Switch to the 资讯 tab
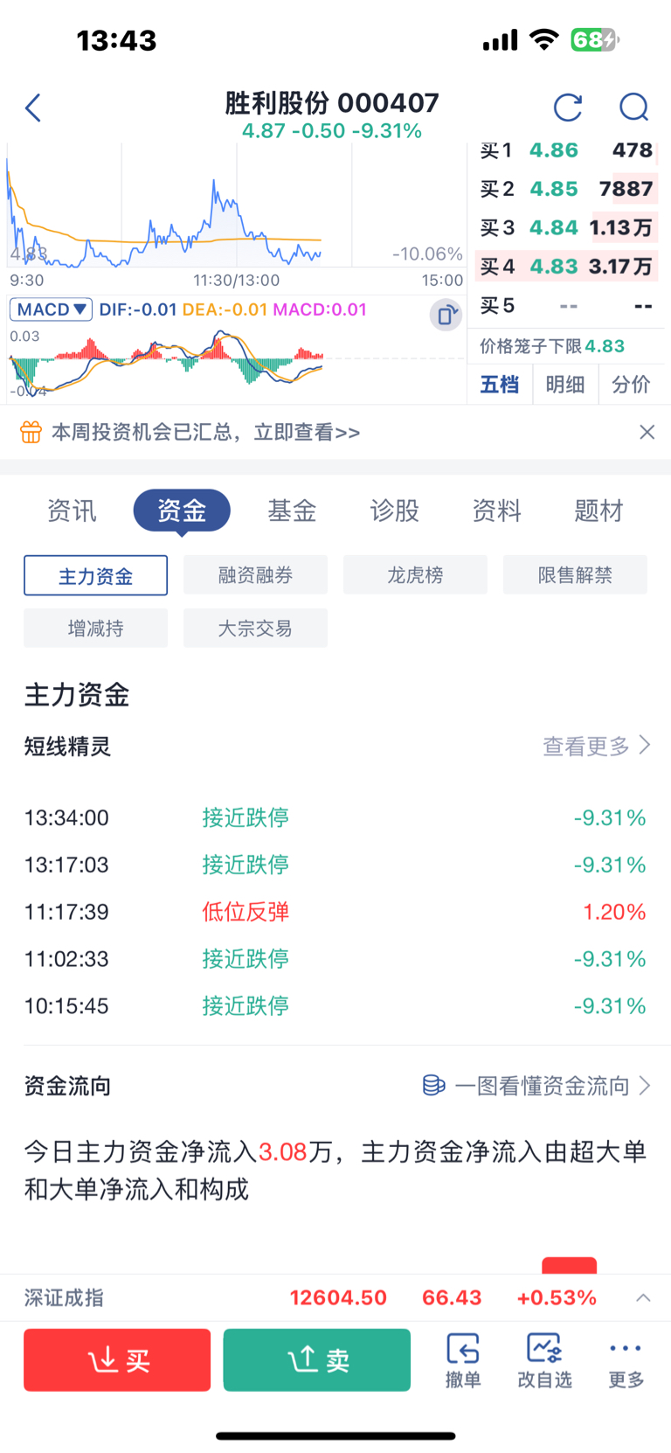Viewport: 671px width, 1453px height. 72,511
